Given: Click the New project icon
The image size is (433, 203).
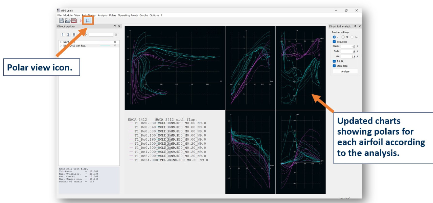Looking at the screenshot, I should coord(62,21).
